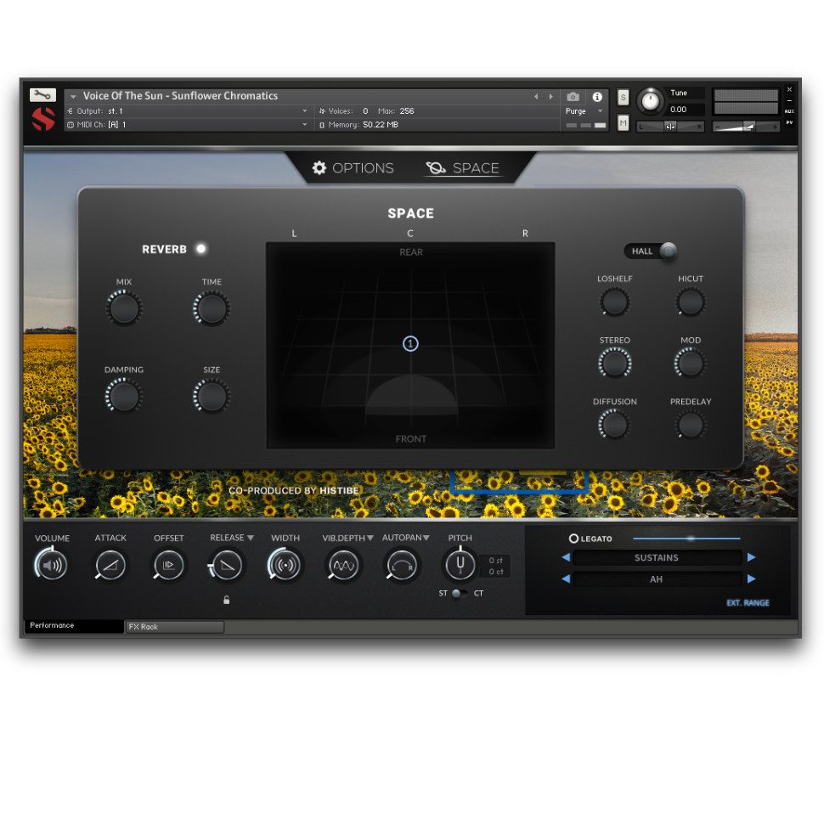Image resolution: width=824 pixels, height=824 pixels.
Task: Click the position marker 1 in grid
Action: point(410,344)
